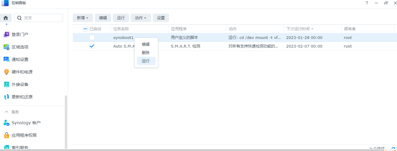Open 登录门户 via its sidebar icon
Screen dimensions: 397x151
(x=6, y=34)
